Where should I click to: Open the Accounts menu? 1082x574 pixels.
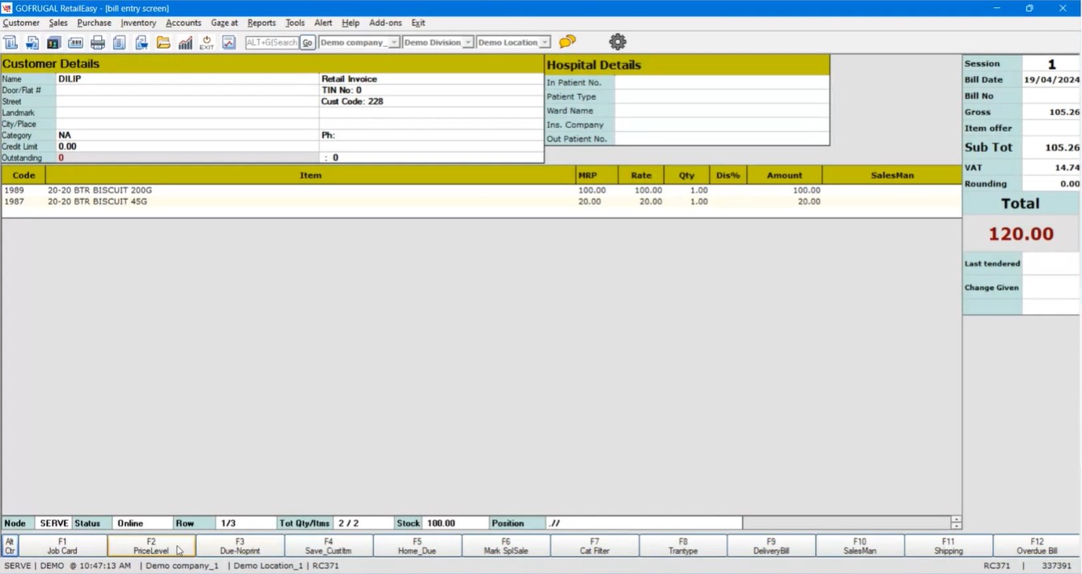(184, 23)
